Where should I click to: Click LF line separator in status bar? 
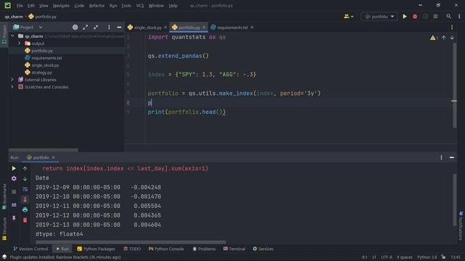[374, 257]
